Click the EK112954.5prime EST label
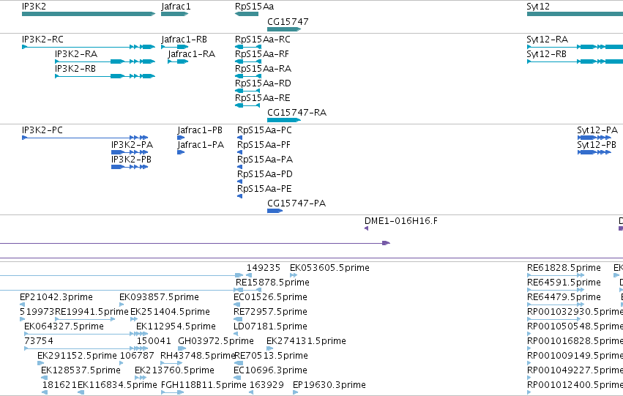623x396 pixels. (x=176, y=327)
